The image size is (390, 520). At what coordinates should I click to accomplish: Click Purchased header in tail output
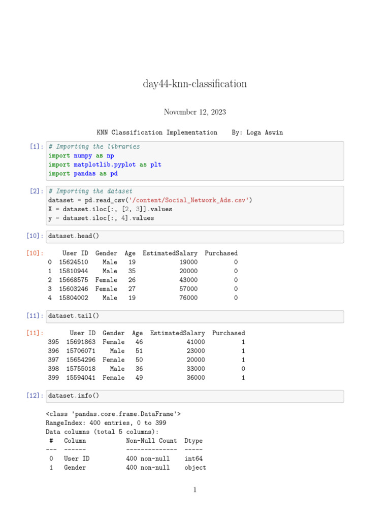229,333
